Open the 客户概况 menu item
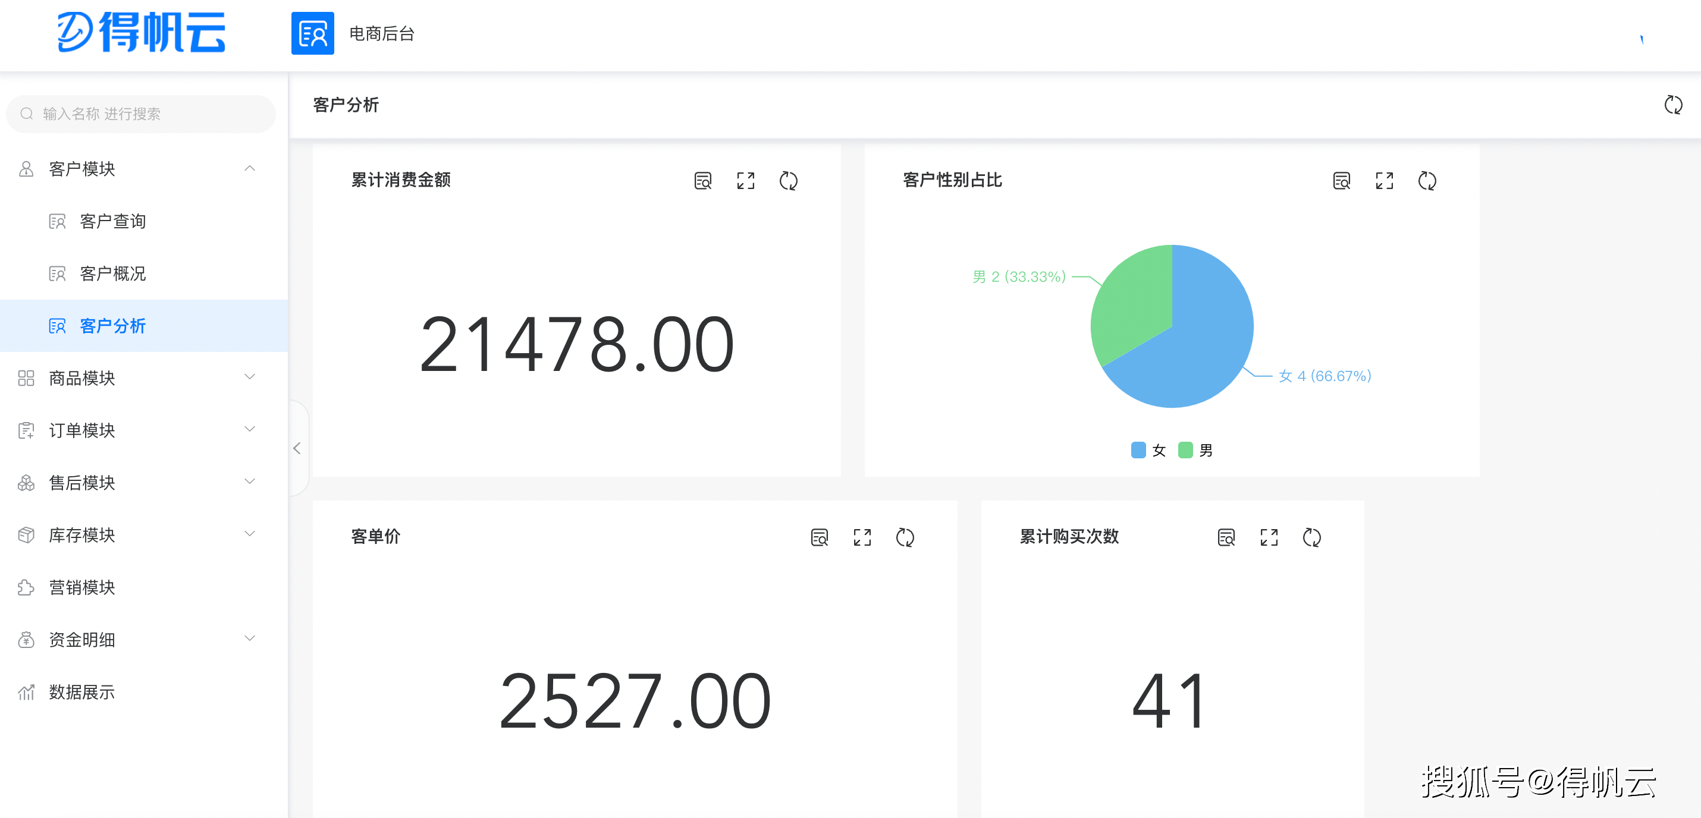 coord(112,273)
